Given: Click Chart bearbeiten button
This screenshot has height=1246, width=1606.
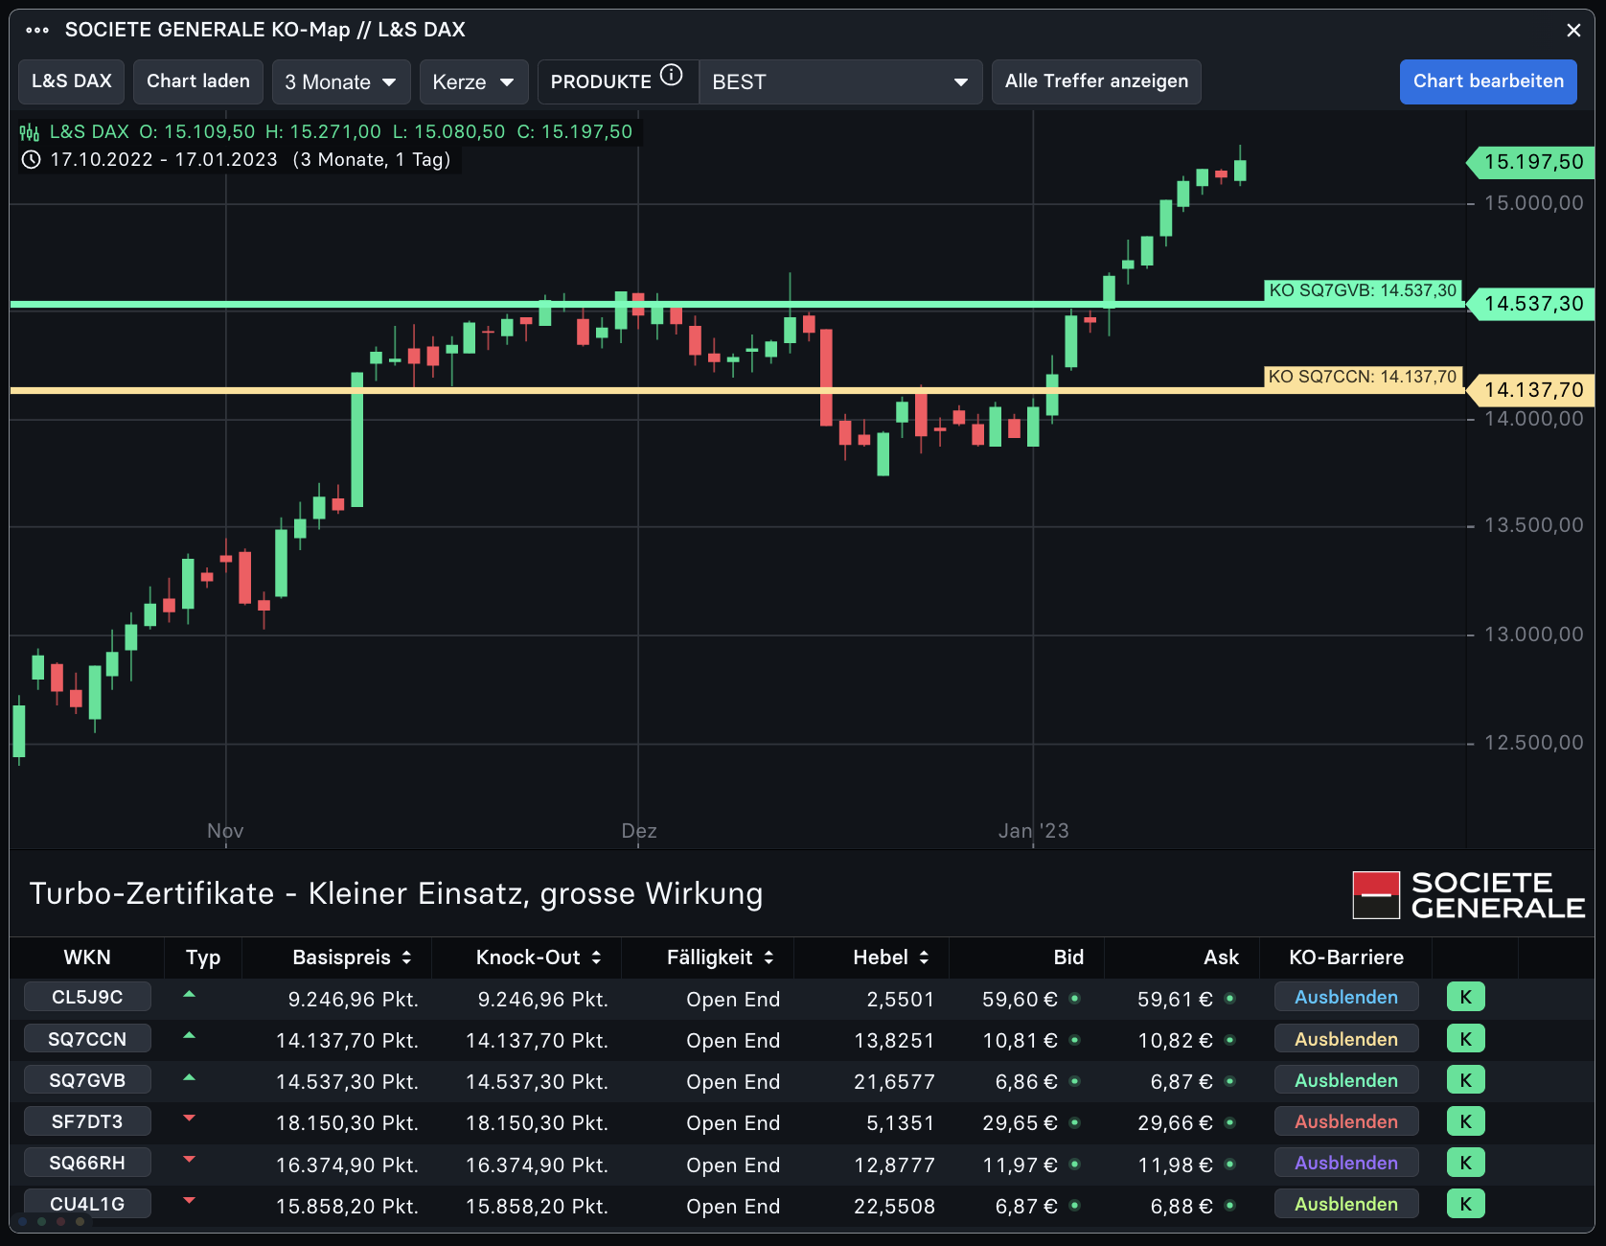Looking at the screenshot, I should (1488, 81).
